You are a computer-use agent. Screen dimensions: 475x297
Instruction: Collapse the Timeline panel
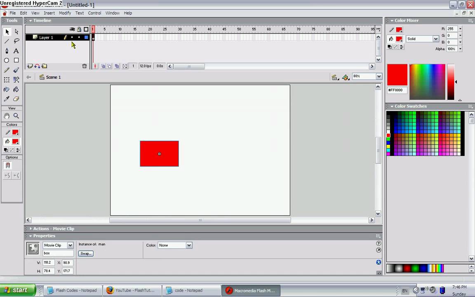click(31, 21)
